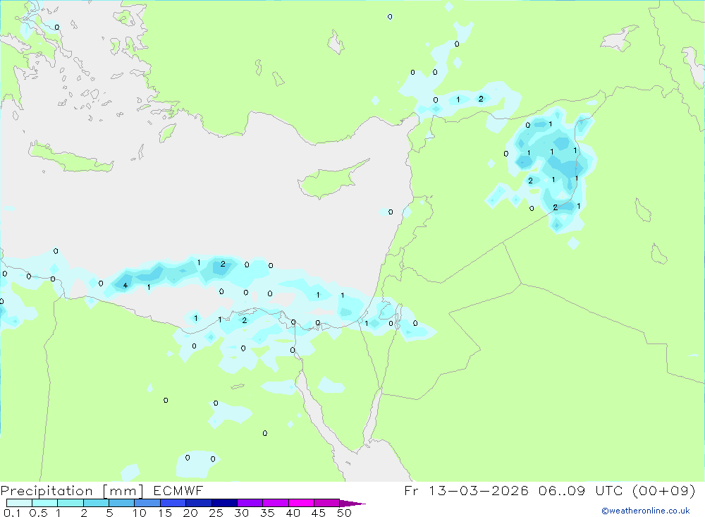Click the legend swatch between 20 and 25
The image size is (705, 517).
(199, 503)
